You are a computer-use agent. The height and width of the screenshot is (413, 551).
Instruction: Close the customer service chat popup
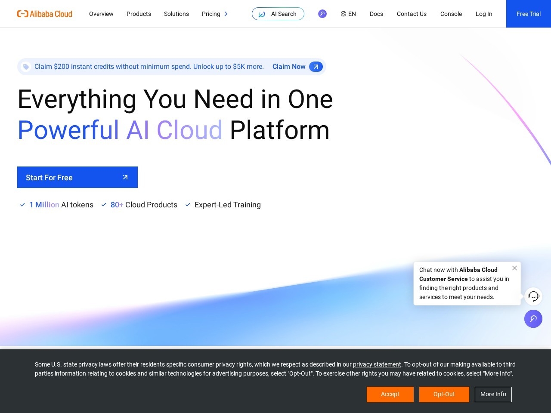click(514, 268)
